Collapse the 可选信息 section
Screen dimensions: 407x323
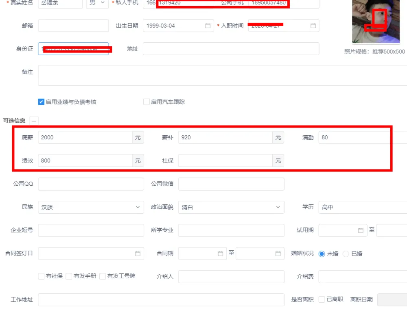(x=34, y=121)
